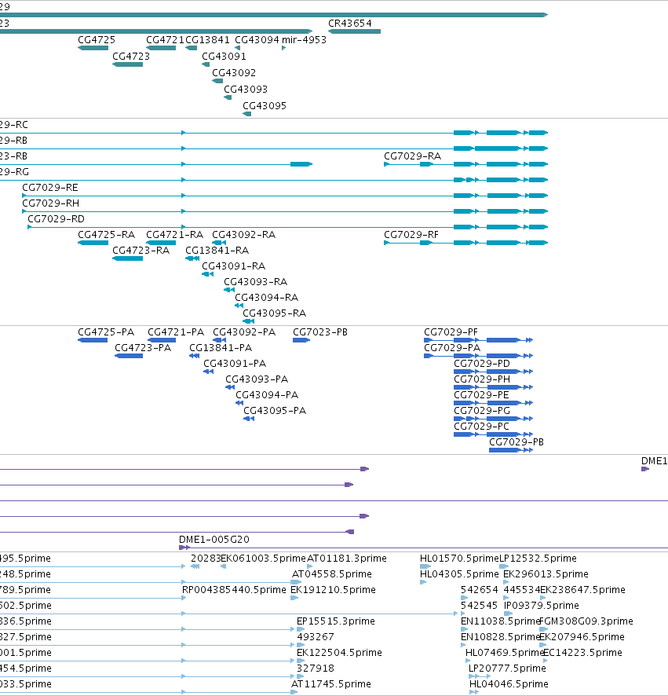668x696 pixels.
Task: Select the AT01181.3prime EST label
Action: (346, 559)
